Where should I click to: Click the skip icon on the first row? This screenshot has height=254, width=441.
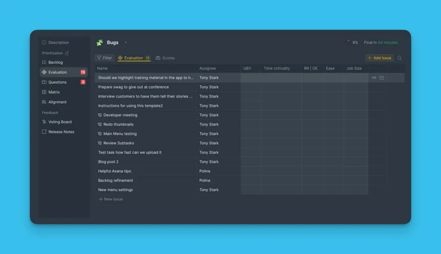[374, 78]
